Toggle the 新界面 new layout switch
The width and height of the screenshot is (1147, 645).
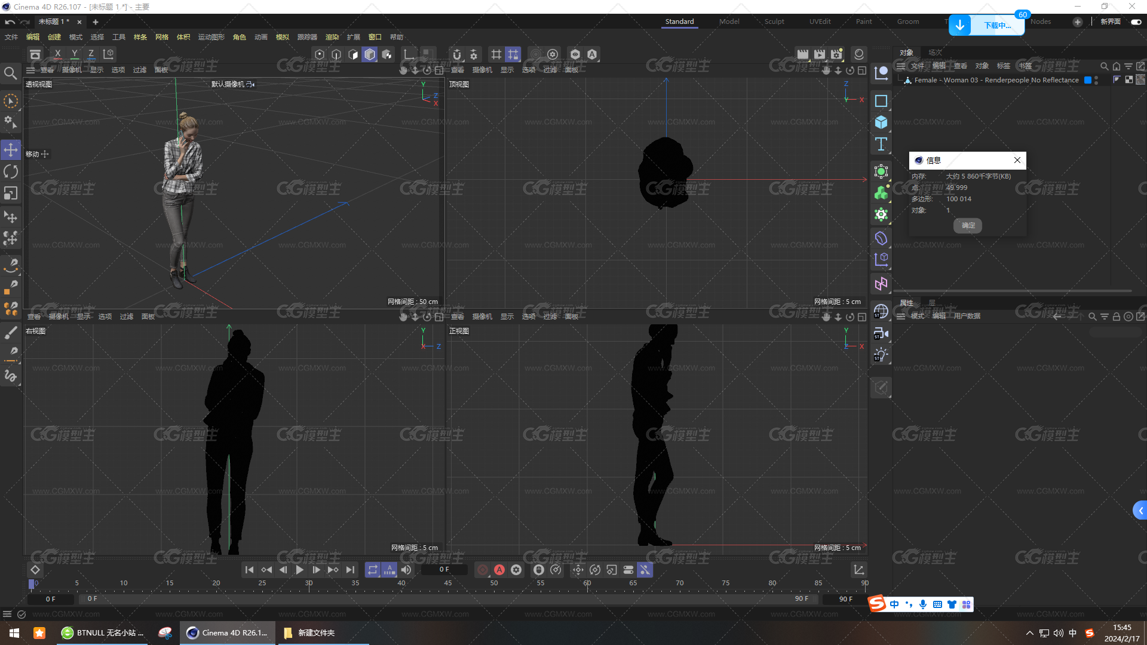(1136, 21)
